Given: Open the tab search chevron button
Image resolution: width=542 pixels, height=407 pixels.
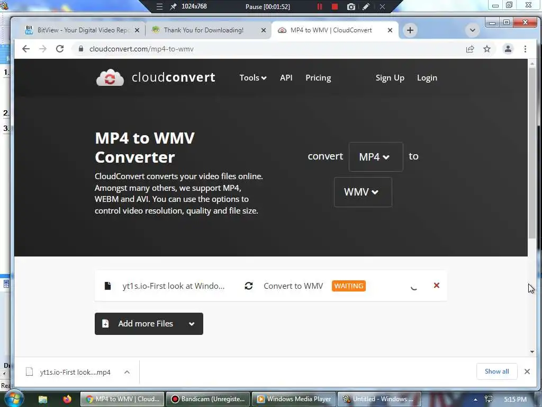Looking at the screenshot, I should click(472, 30).
